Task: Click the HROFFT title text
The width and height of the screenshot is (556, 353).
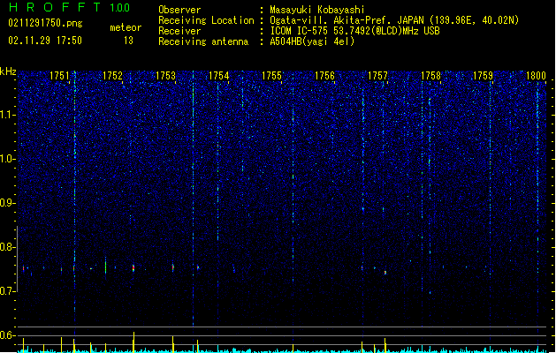Action: pos(55,7)
